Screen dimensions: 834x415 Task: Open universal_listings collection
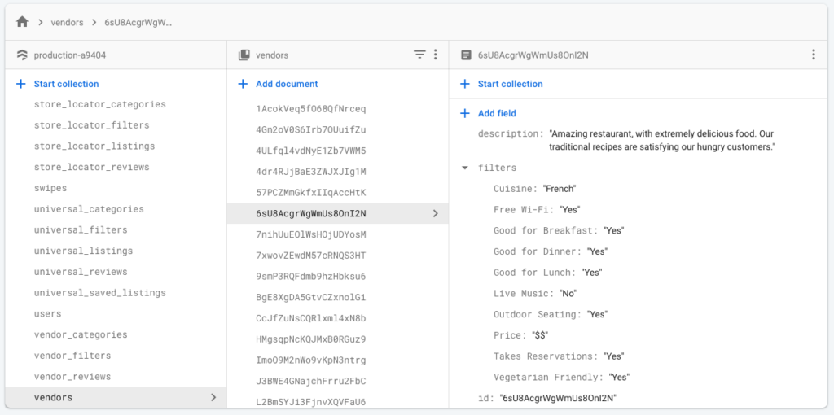(x=84, y=251)
